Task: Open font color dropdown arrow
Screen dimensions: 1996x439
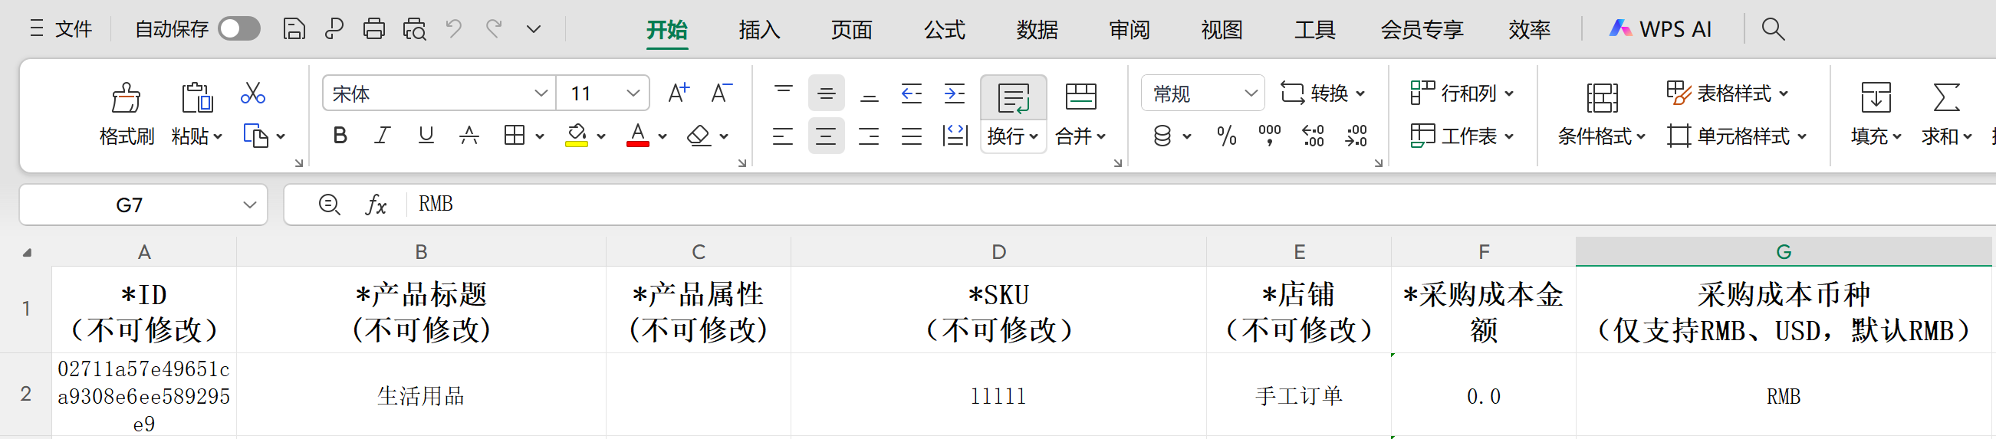Action: tap(663, 136)
